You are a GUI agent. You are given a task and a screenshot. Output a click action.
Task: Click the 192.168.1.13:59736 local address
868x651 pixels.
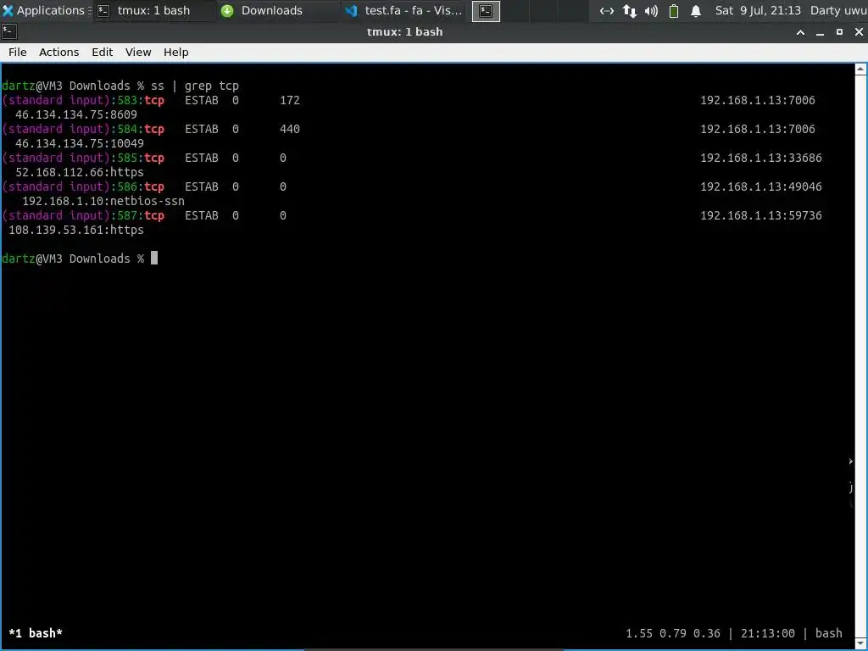[761, 215]
